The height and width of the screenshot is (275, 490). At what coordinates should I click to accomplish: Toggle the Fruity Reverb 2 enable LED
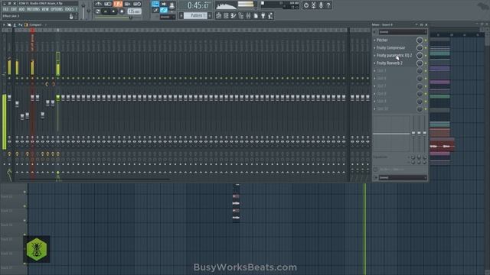click(x=426, y=63)
